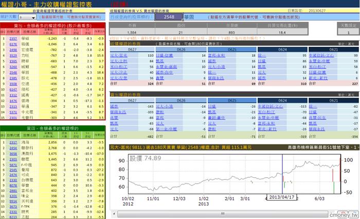Open broker link with buy value 110
The width and height of the screenshot is (360, 219).
(119, 56)
